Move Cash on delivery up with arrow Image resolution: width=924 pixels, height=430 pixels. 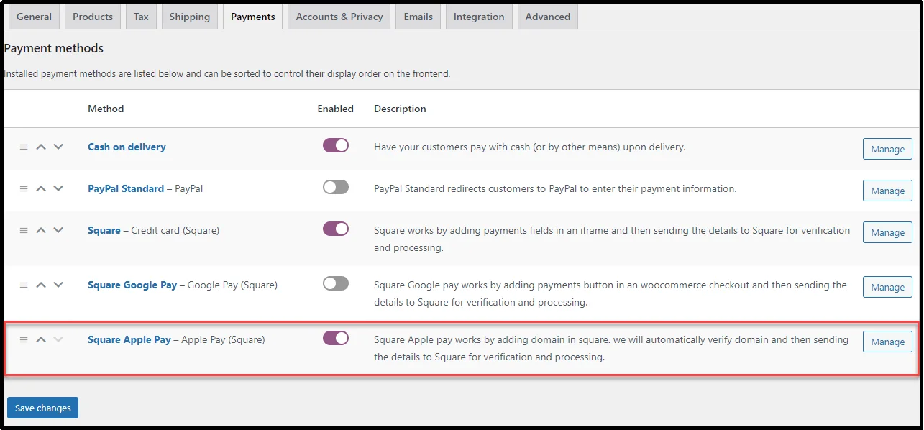(41, 147)
